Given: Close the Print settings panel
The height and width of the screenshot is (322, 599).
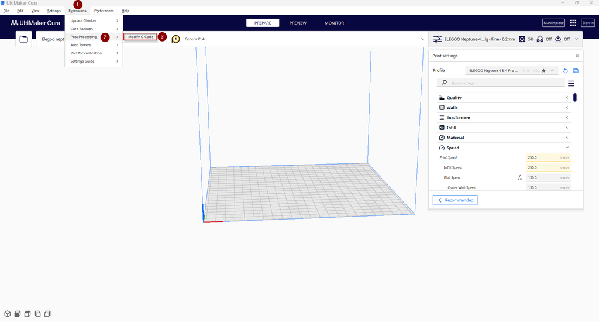Looking at the screenshot, I should click(577, 56).
